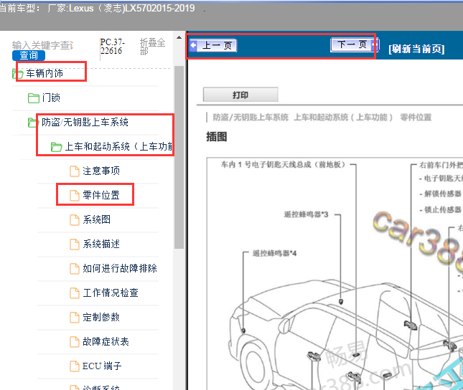Click the sidebar vertical scrollbar thumb
Screen dimensions: 463x390
click(x=179, y=157)
